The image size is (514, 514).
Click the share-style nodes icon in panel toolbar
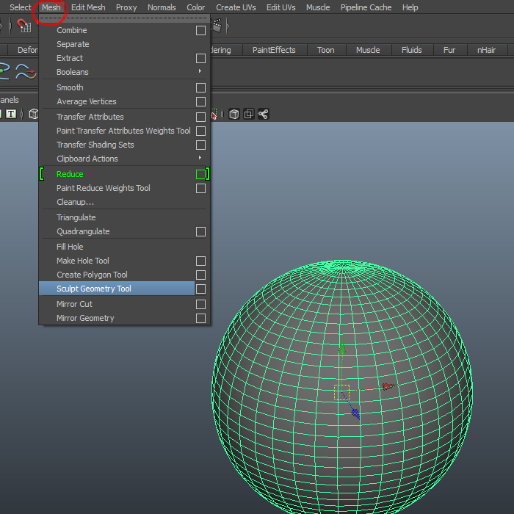[x=263, y=114]
